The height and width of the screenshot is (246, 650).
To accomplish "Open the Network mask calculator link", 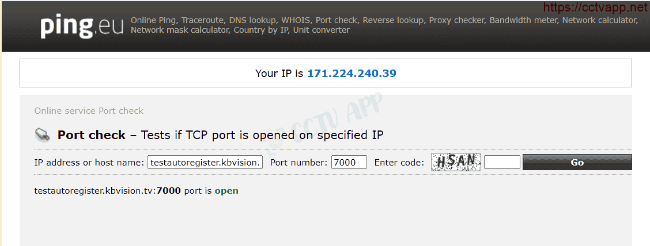I will pyautogui.click(x=179, y=30).
